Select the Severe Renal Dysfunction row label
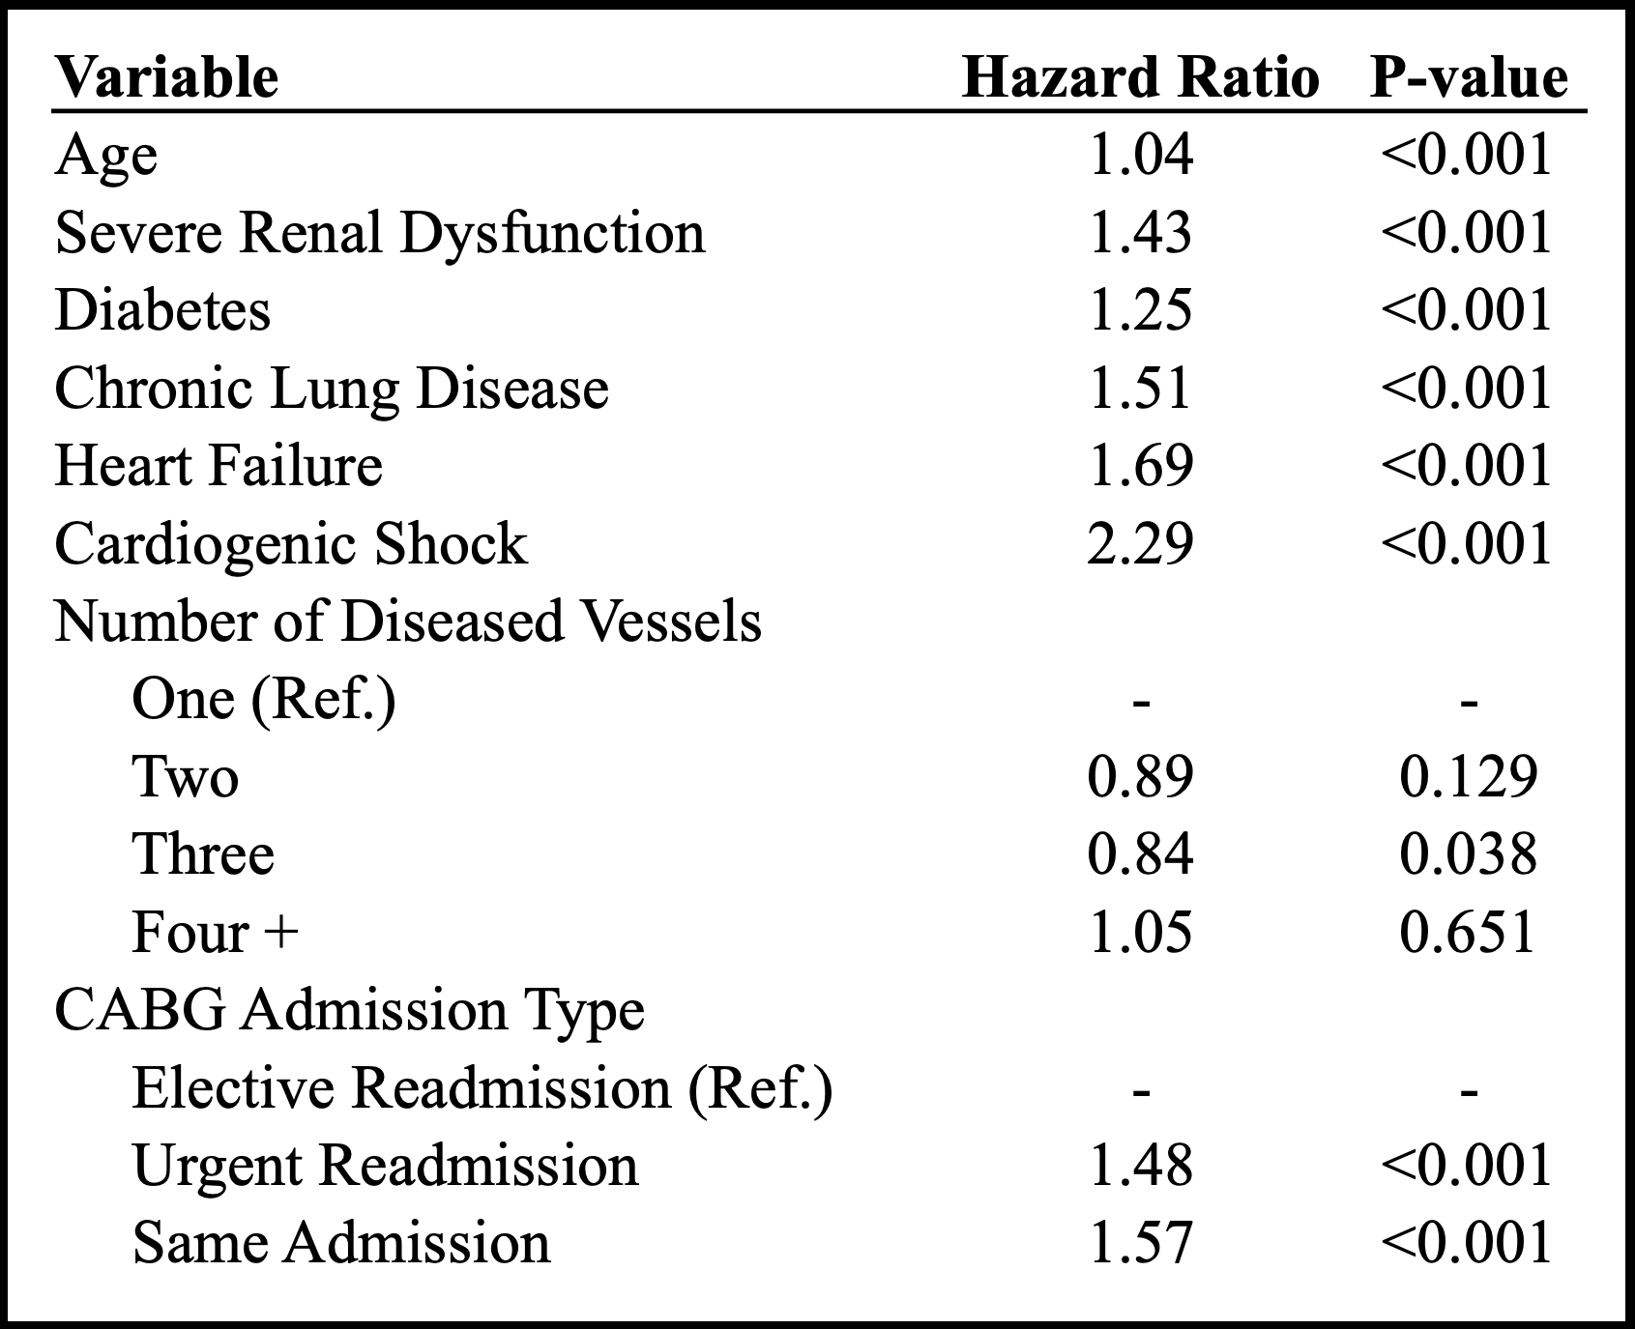This screenshot has height=1329, width=1635. 380,233
